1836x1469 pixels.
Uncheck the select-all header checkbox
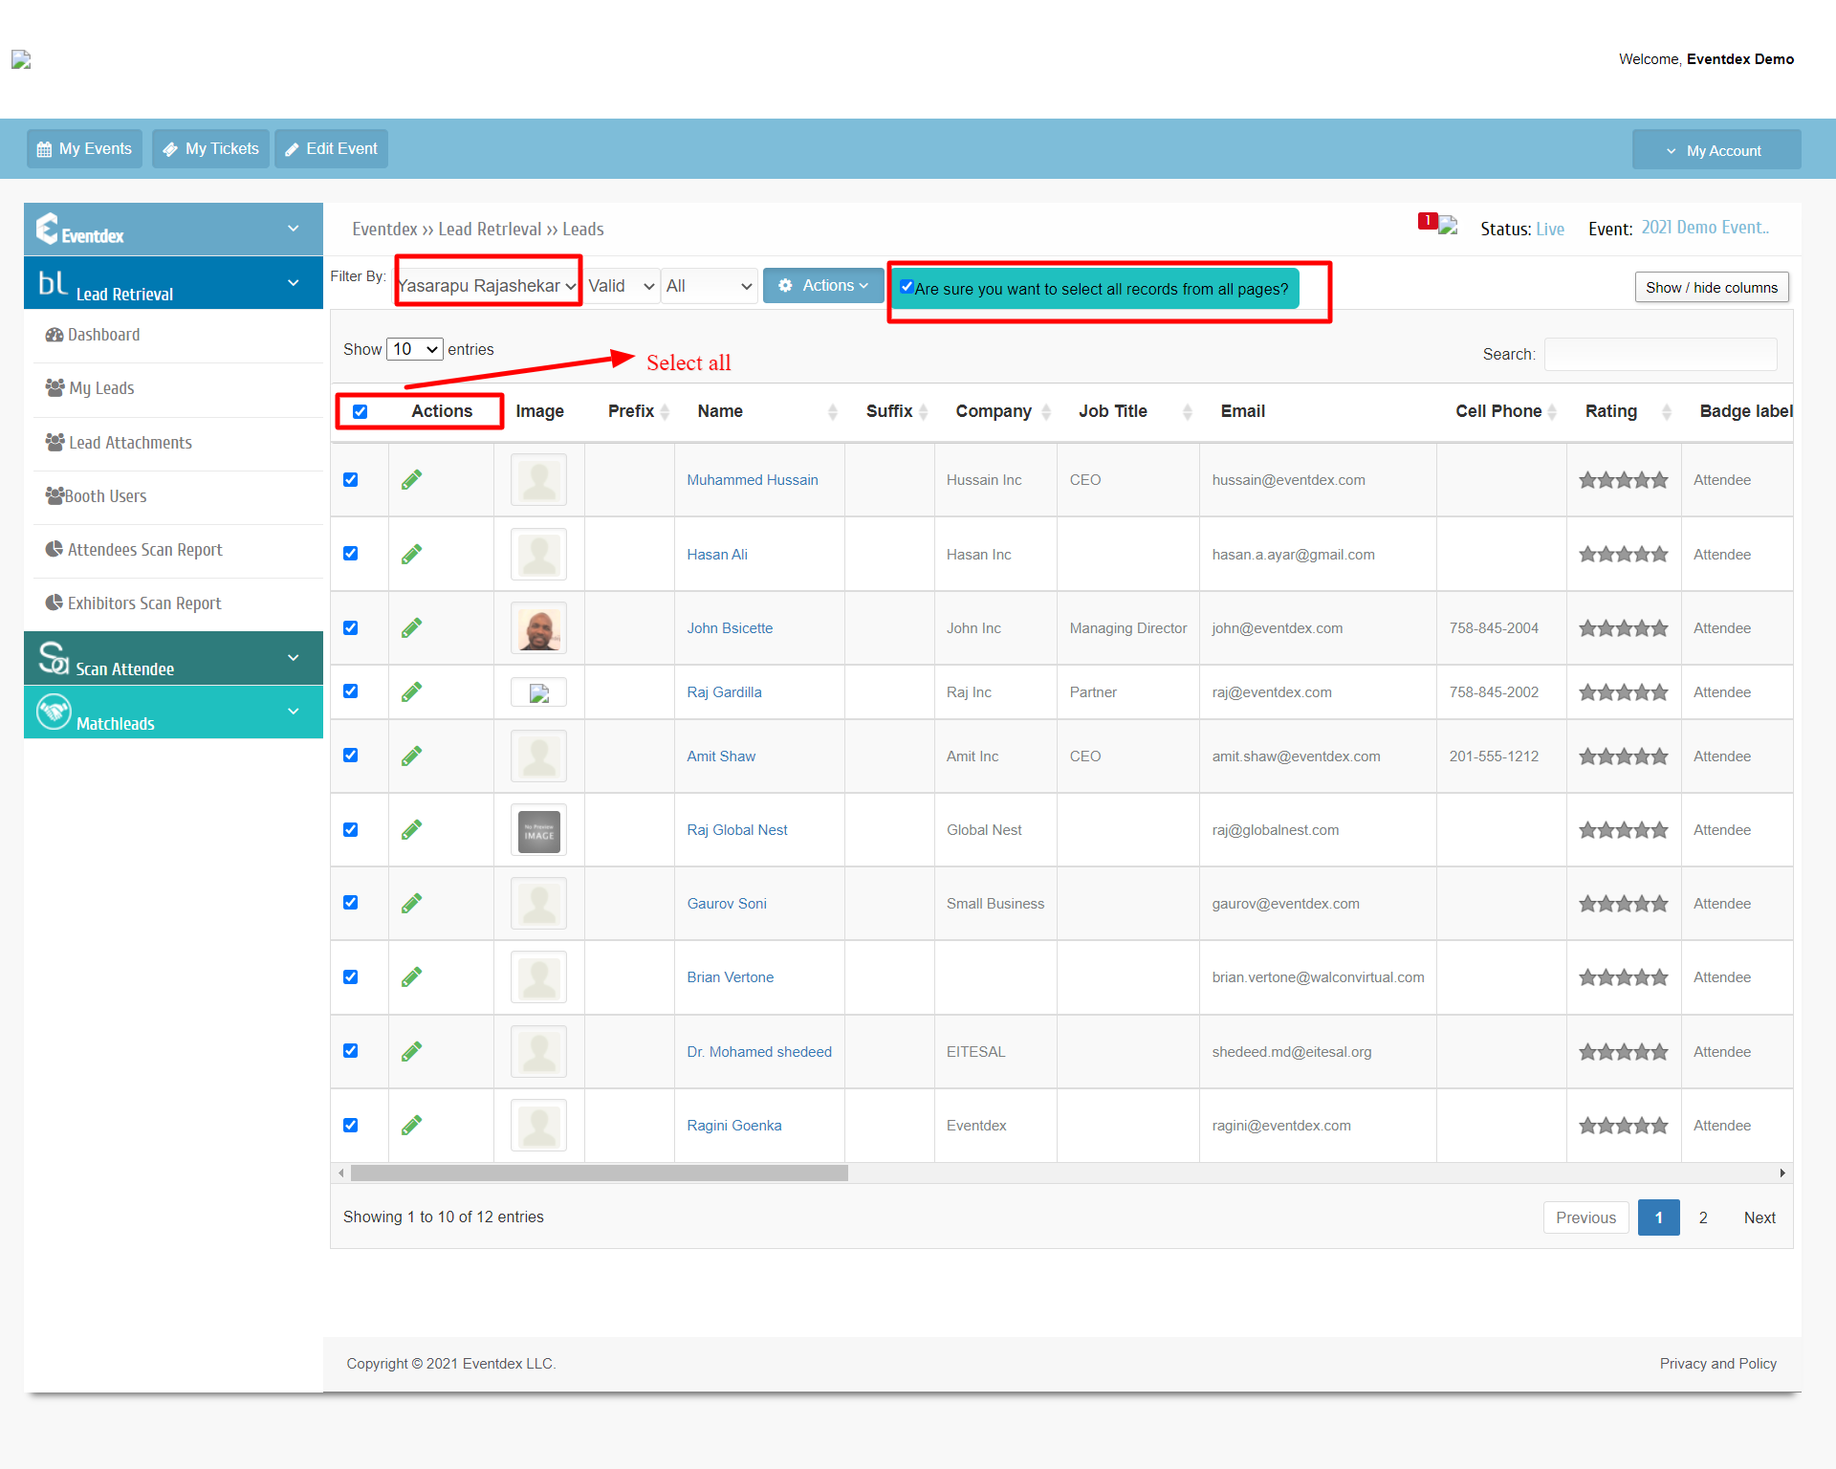(361, 411)
